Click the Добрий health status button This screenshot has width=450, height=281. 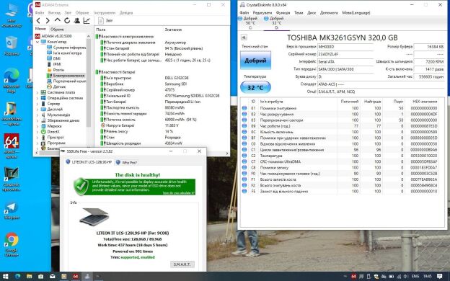tap(255, 61)
